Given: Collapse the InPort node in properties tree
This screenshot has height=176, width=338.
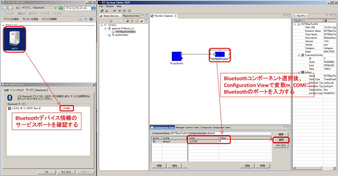Looking at the screenshot, I should coord(299,72).
